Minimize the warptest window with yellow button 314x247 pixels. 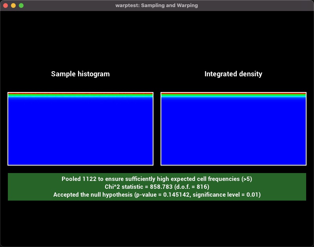[13, 6]
